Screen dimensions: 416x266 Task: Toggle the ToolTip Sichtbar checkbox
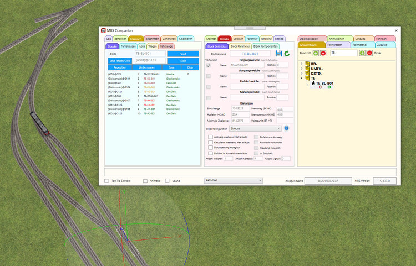pos(107,180)
